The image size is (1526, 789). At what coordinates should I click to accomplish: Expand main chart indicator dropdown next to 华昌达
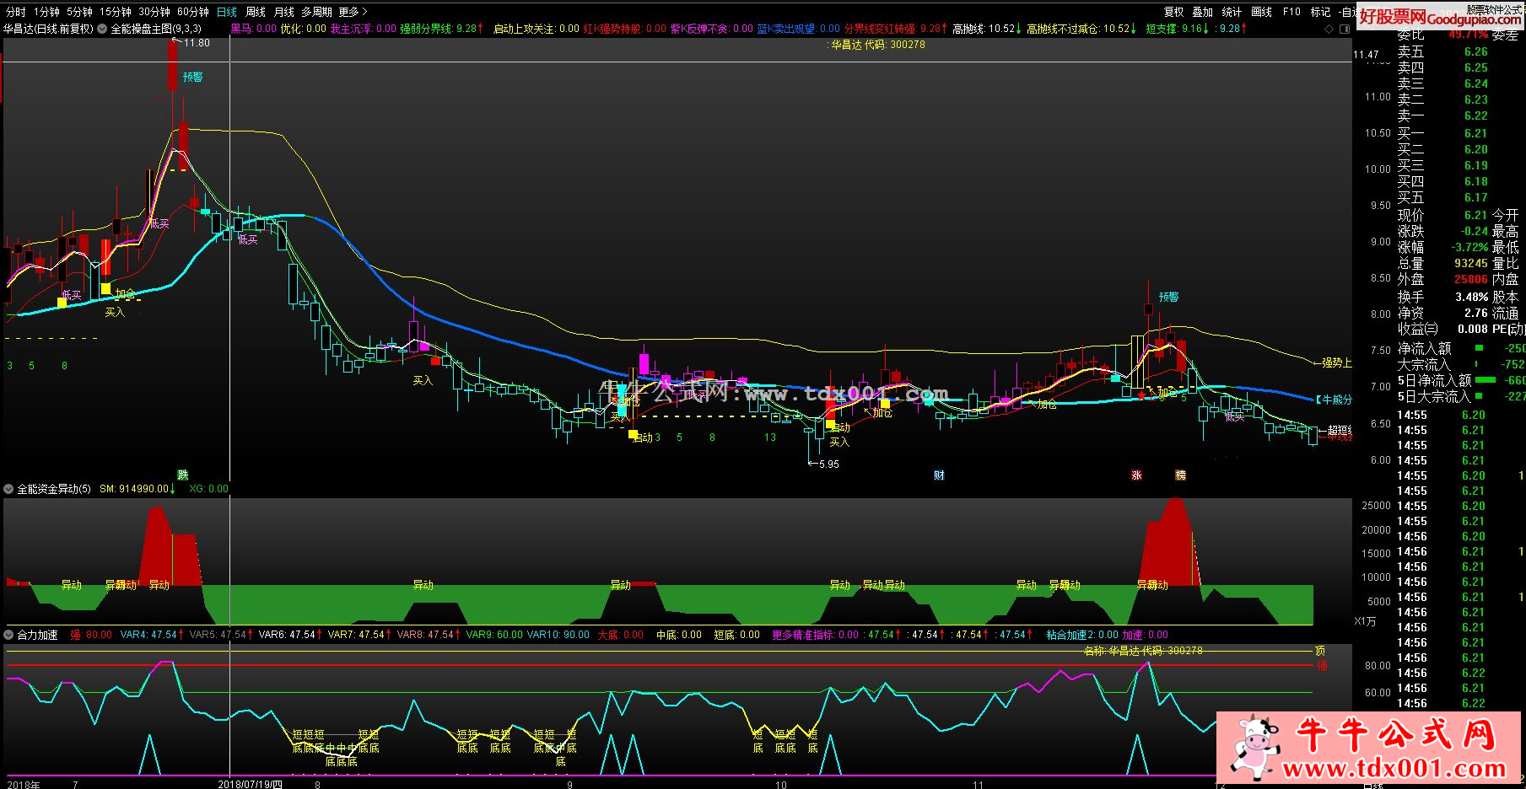coord(102,29)
